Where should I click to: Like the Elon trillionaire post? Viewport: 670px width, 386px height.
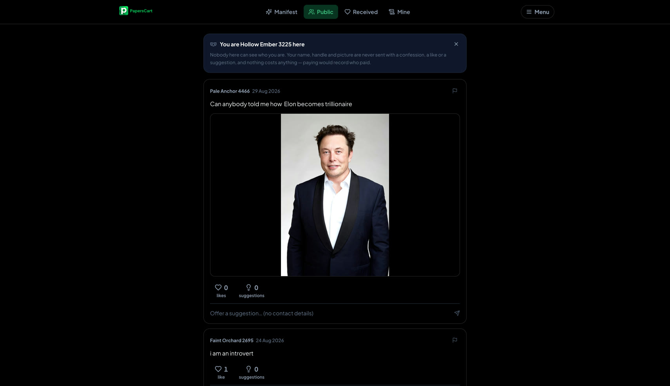point(221,291)
